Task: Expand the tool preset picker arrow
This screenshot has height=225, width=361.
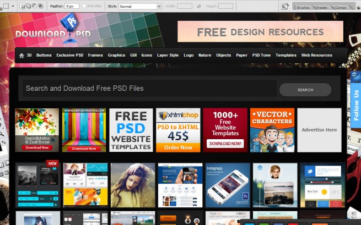Action: pos(13,6)
